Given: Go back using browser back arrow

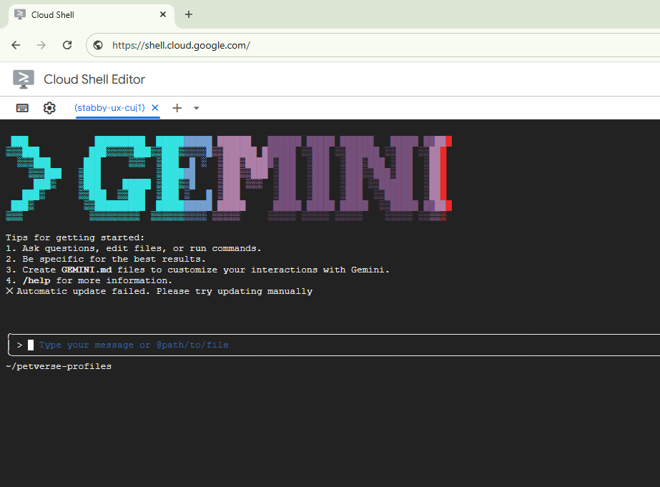Looking at the screenshot, I should coord(16,45).
